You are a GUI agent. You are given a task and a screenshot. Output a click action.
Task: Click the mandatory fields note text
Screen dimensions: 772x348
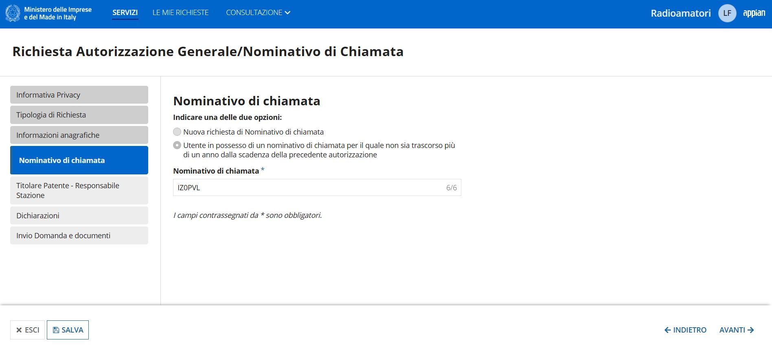pos(248,215)
